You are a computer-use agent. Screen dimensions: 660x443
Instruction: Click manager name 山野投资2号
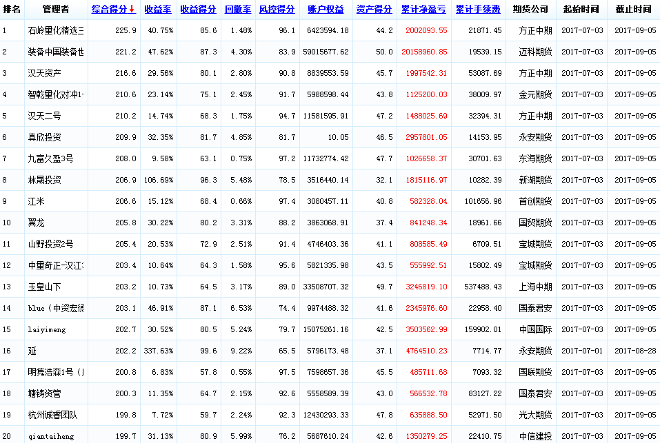pos(50,244)
